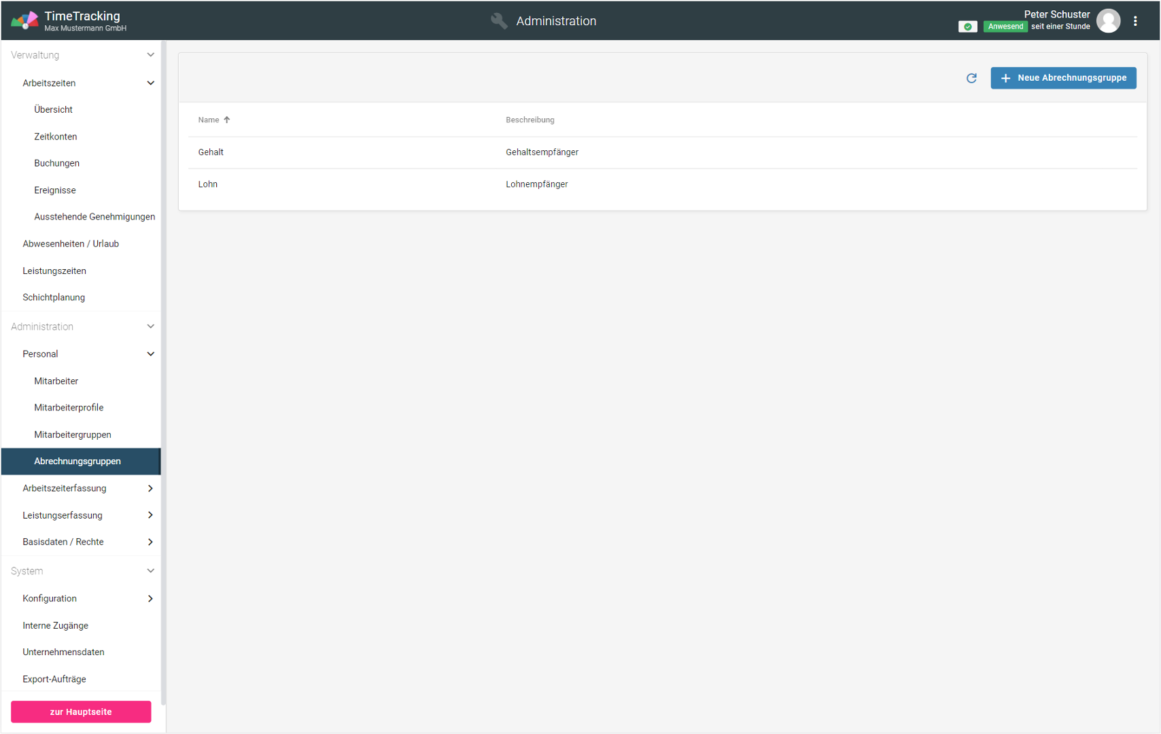
Task: Go to Ausstehende Genehmigungen
Action: 94,217
